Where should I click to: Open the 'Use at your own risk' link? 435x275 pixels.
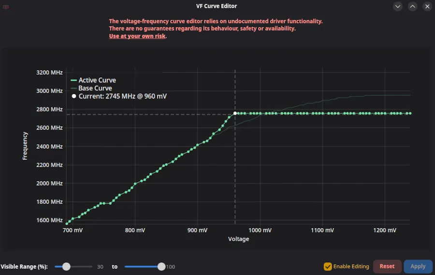137,36
